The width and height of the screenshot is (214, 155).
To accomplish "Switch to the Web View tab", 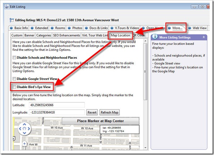I will tap(197, 28).
